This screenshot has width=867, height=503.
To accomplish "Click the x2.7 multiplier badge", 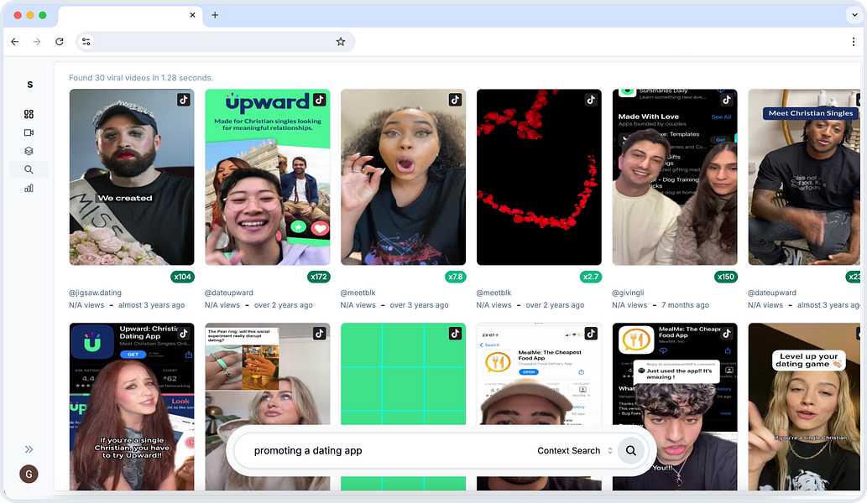I will coord(591,277).
